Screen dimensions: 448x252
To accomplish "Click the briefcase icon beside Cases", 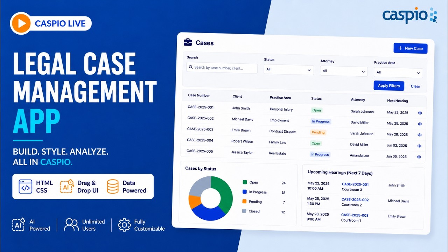I will click(188, 42).
